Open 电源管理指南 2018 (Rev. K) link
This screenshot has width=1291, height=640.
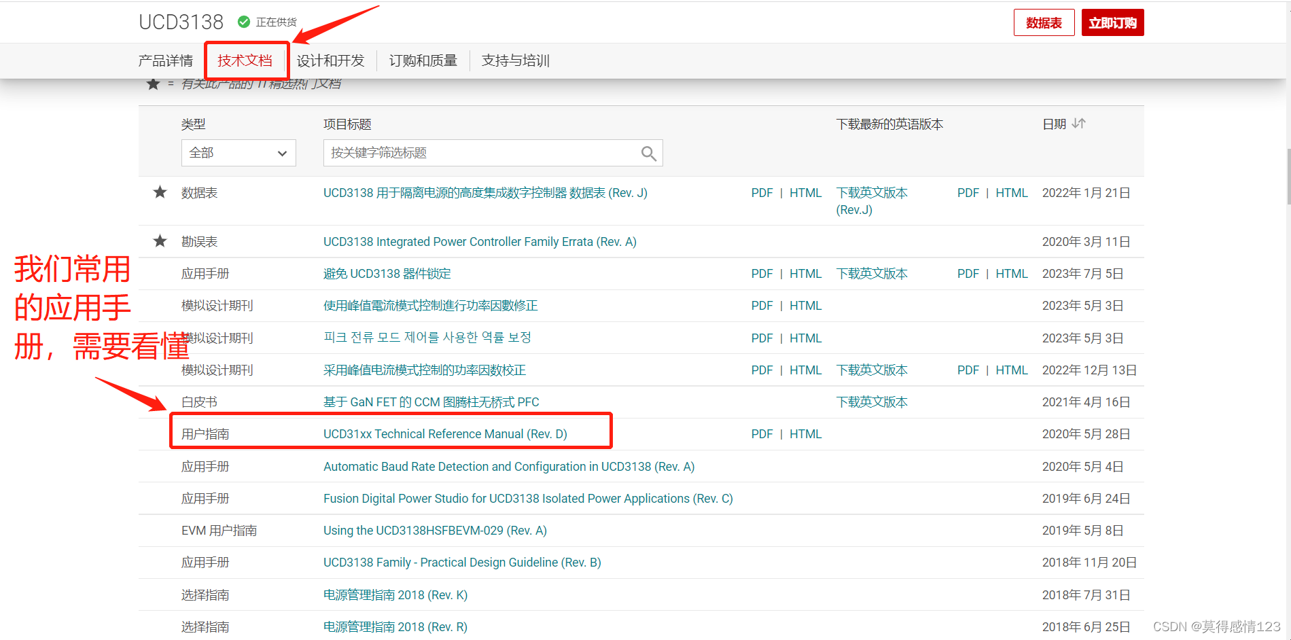395,595
